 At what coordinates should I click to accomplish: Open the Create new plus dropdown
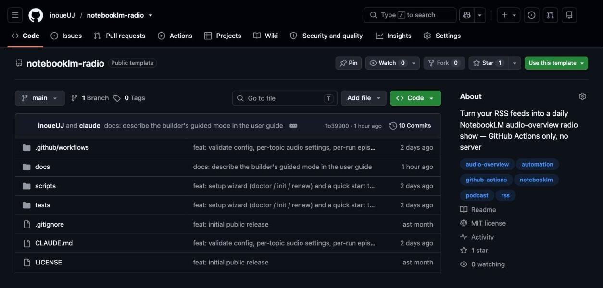click(509, 15)
